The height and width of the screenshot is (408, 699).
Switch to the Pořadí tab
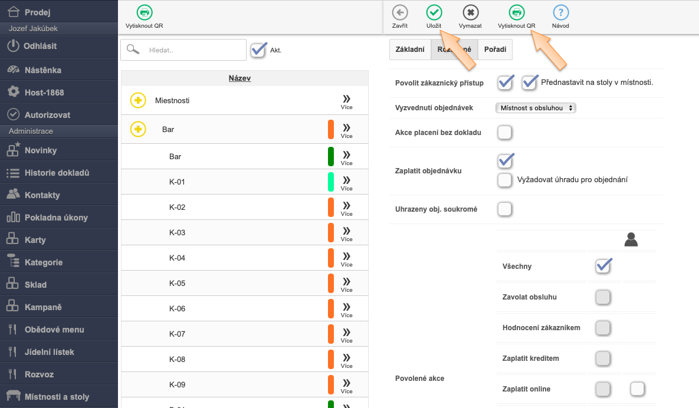[495, 50]
